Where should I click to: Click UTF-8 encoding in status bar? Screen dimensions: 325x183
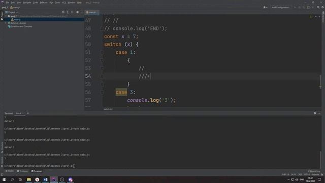[x=307, y=174]
